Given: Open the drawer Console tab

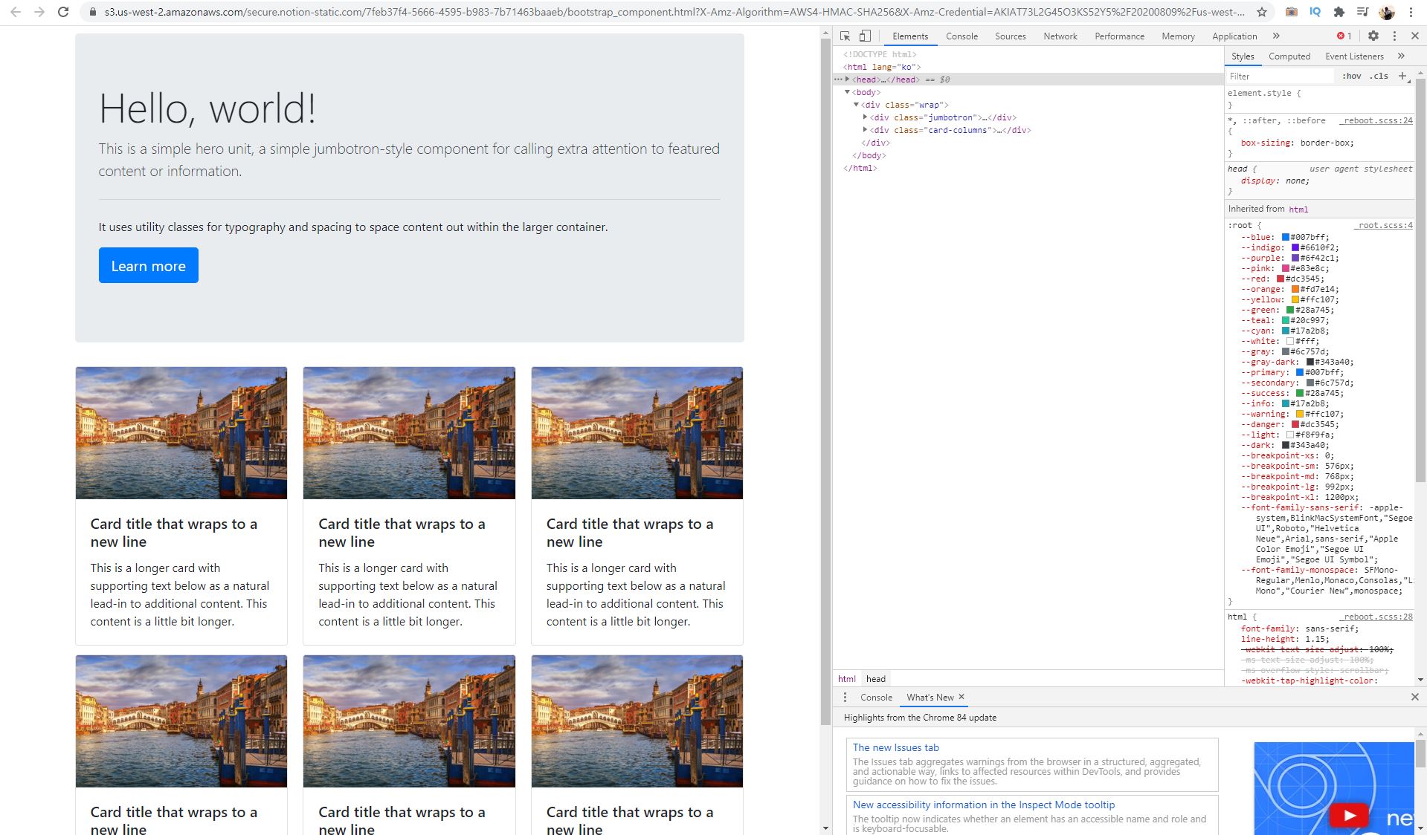Looking at the screenshot, I should [876, 697].
